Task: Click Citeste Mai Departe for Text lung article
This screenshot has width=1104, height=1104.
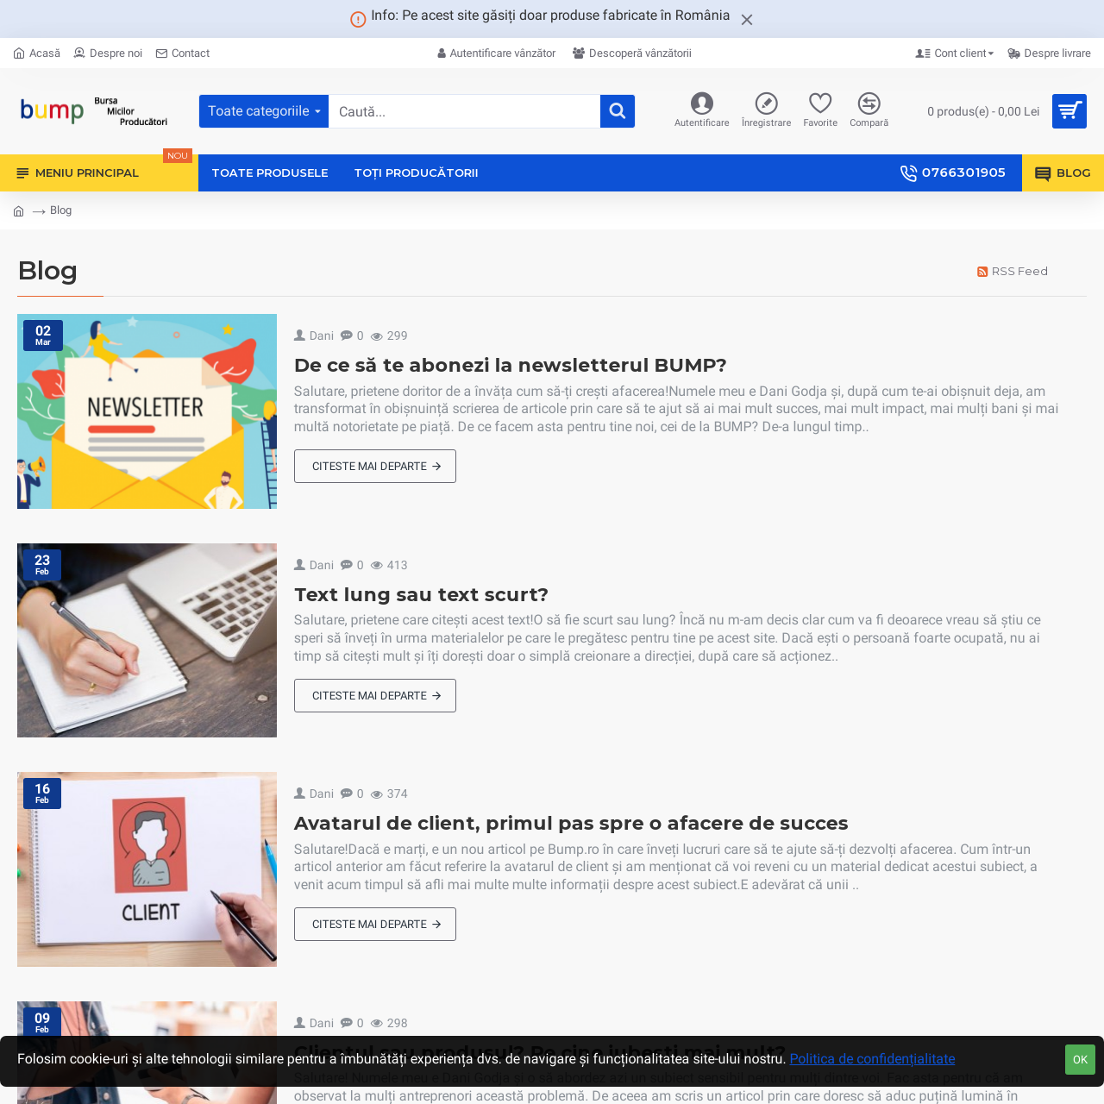Action: coord(375,696)
